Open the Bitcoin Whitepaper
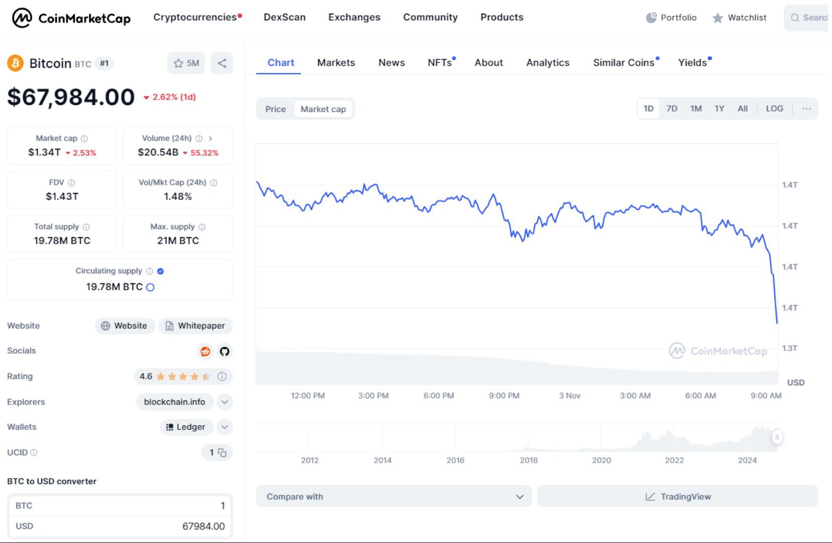Screen dimensions: 832x543 coord(195,325)
